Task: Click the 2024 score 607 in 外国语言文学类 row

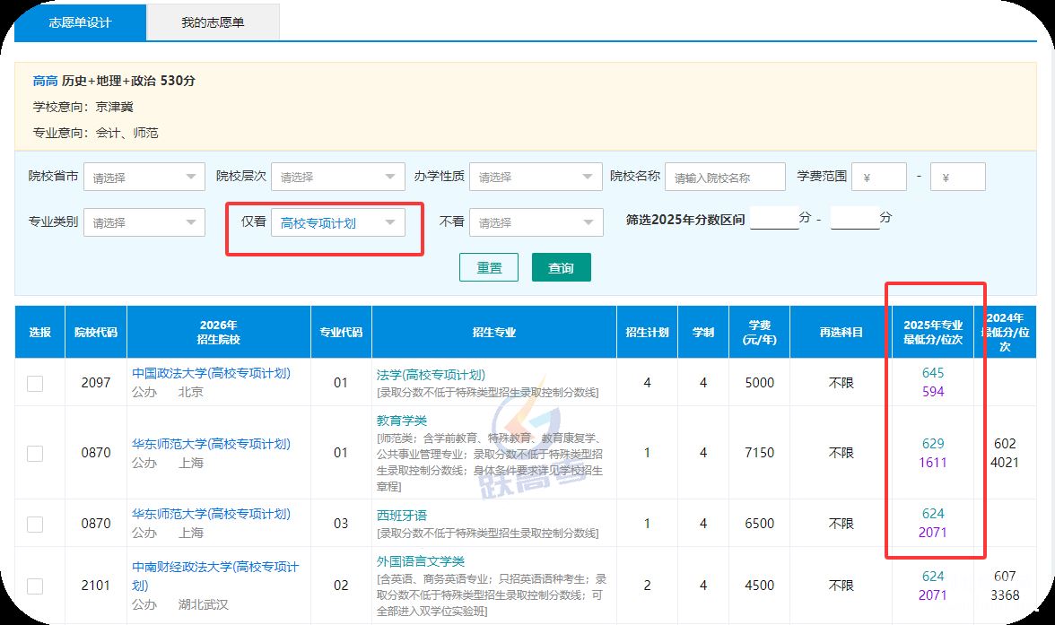Action: (1005, 576)
